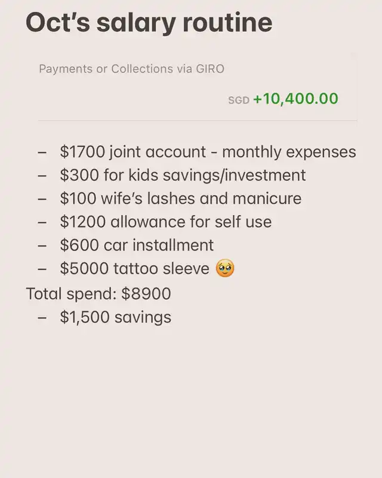382x478 pixels.
Task: Click the $1,500 savings line
Action: pyautogui.click(x=115, y=317)
